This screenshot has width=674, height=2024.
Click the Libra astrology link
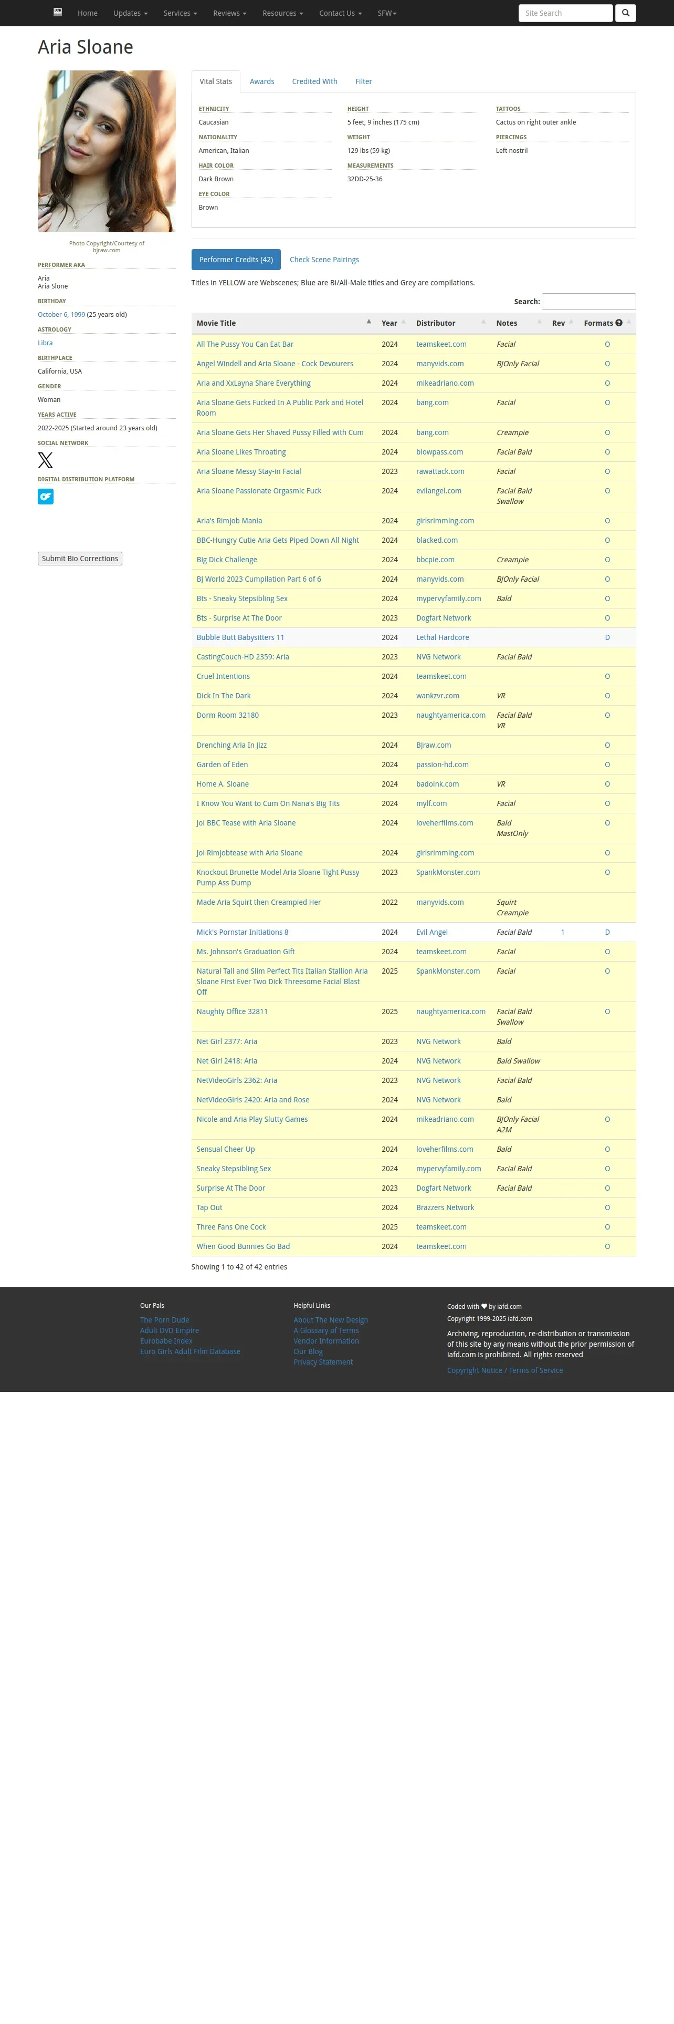click(46, 343)
